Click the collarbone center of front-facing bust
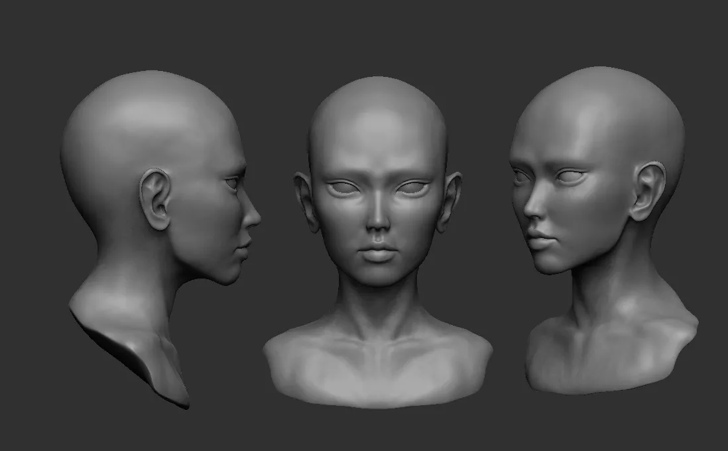The image size is (728, 451). pyautogui.click(x=378, y=350)
